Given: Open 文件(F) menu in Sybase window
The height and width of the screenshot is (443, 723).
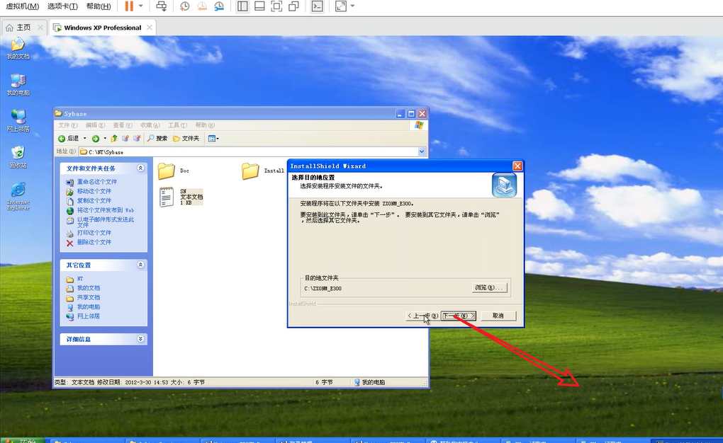Looking at the screenshot, I should coord(67,125).
